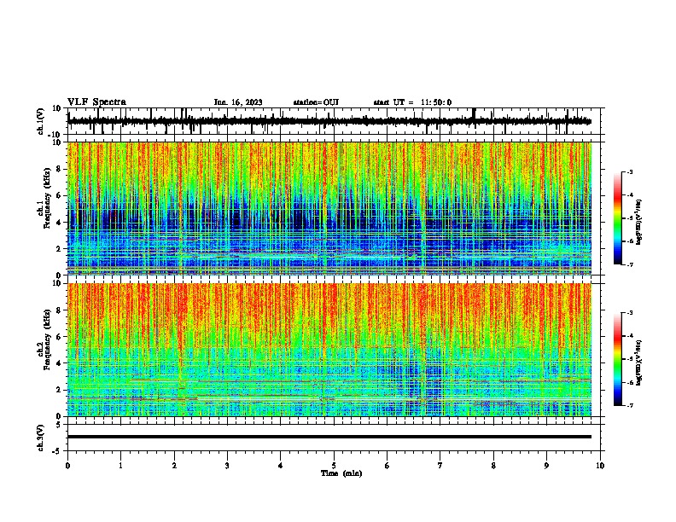The width and height of the screenshot is (676, 522).
Task: Click the station name label in header
Action: [x=316, y=102]
